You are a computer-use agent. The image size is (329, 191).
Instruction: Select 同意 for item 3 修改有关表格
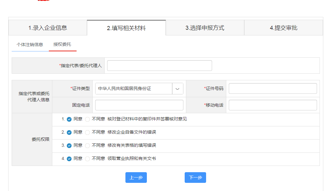pos(69,146)
